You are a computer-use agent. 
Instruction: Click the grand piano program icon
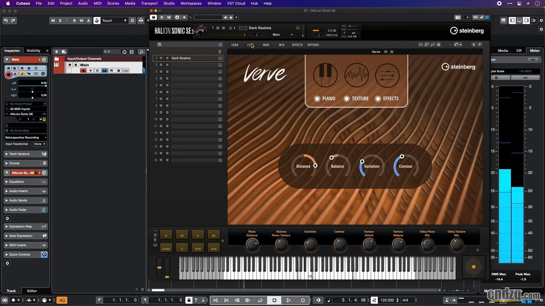pos(200,30)
